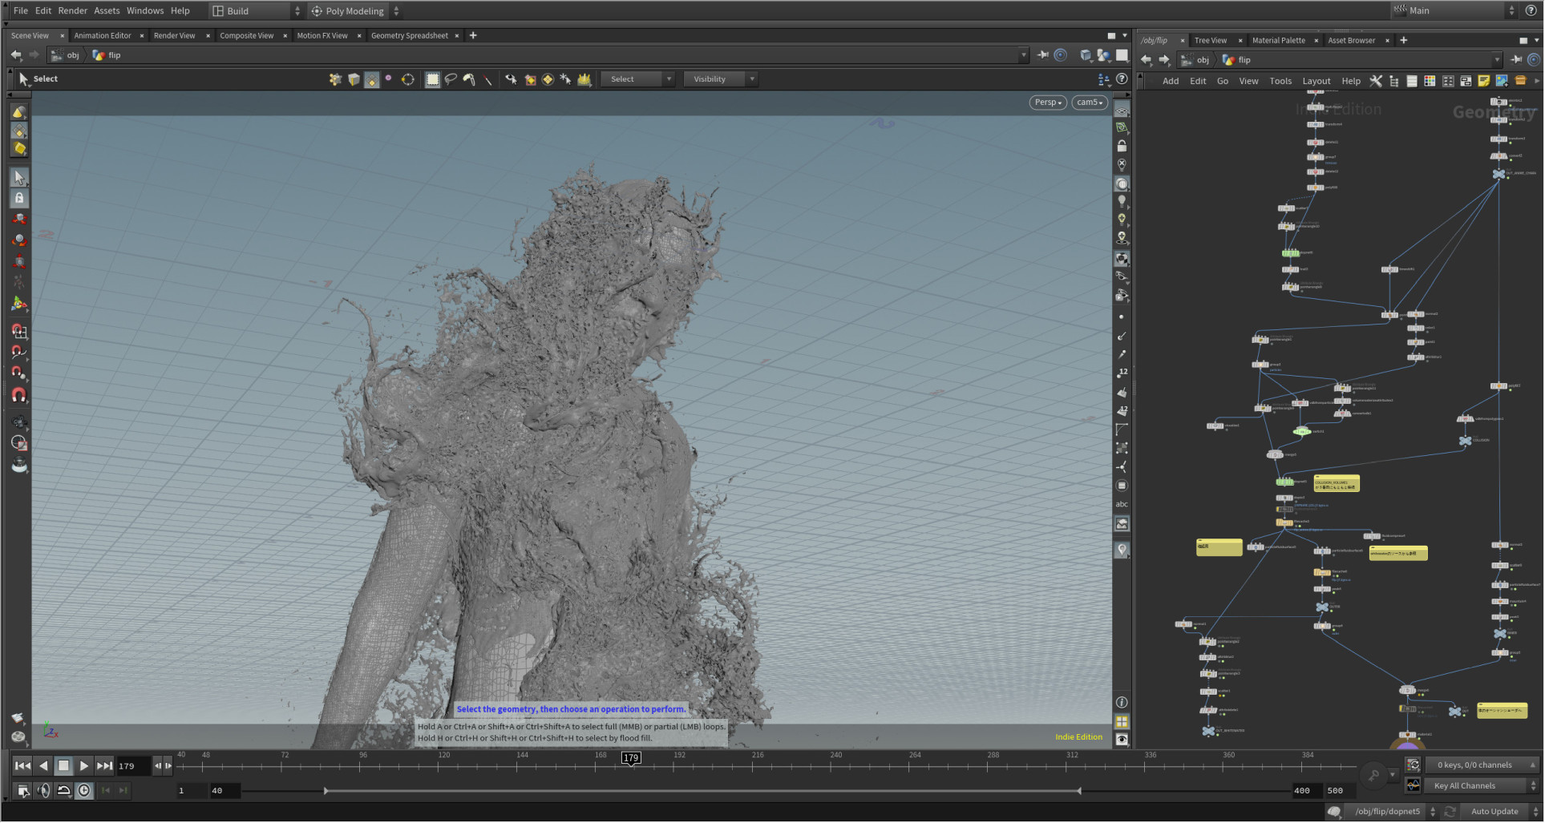
Task: Toggle the highlighted primitive selection mode icon
Action: coord(371,79)
